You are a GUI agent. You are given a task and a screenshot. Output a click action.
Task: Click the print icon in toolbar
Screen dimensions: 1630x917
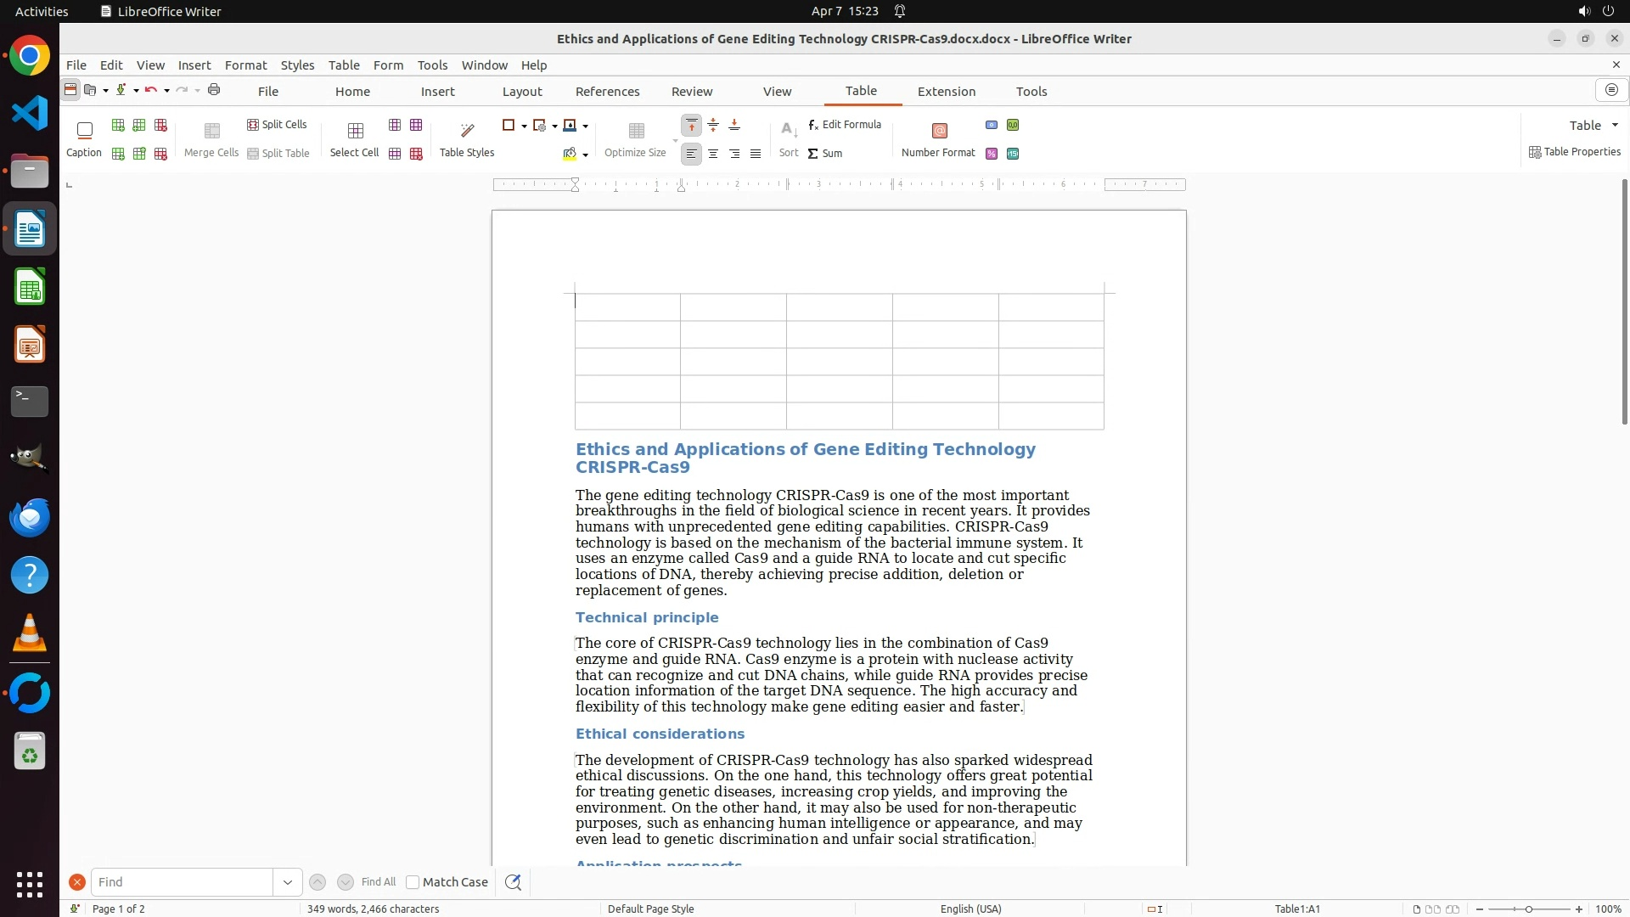(x=214, y=90)
